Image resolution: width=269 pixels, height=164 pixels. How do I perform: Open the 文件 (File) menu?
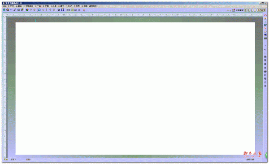point(11,6)
